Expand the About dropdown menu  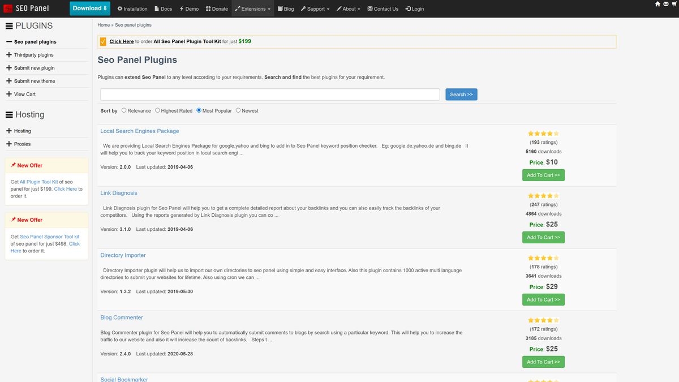pos(349,8)
